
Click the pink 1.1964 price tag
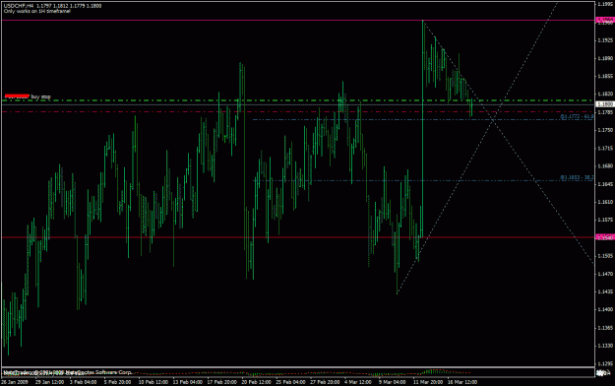pos(605,20)
